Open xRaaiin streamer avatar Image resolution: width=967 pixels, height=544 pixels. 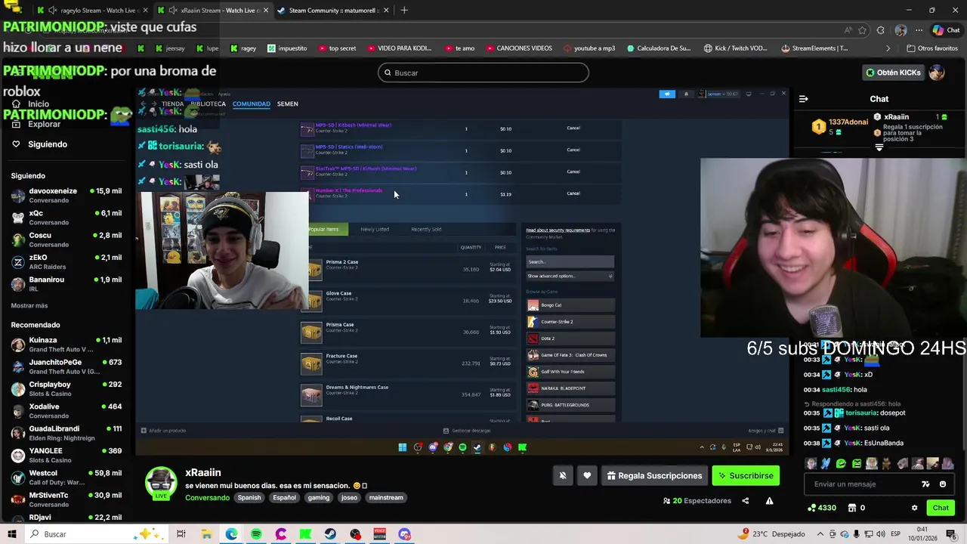pos(161,483)
